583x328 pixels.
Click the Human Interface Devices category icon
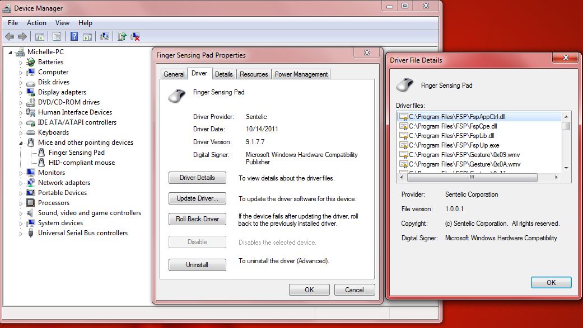[x=31, y=112]
